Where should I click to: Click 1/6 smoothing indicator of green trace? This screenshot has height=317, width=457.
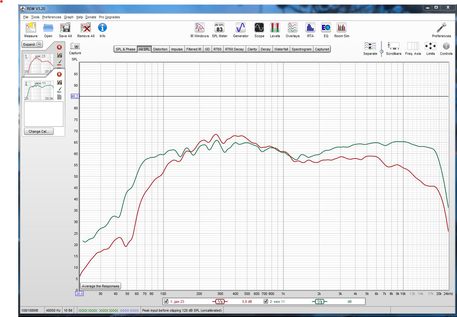319,302
